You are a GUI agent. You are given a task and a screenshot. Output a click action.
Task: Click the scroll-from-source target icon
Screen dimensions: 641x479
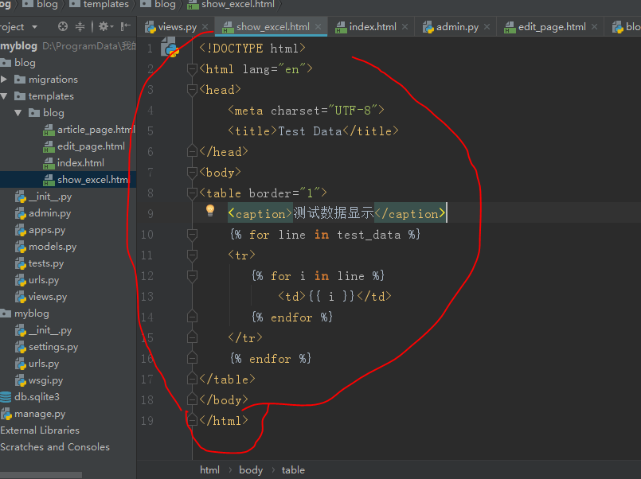pos(63,26)
